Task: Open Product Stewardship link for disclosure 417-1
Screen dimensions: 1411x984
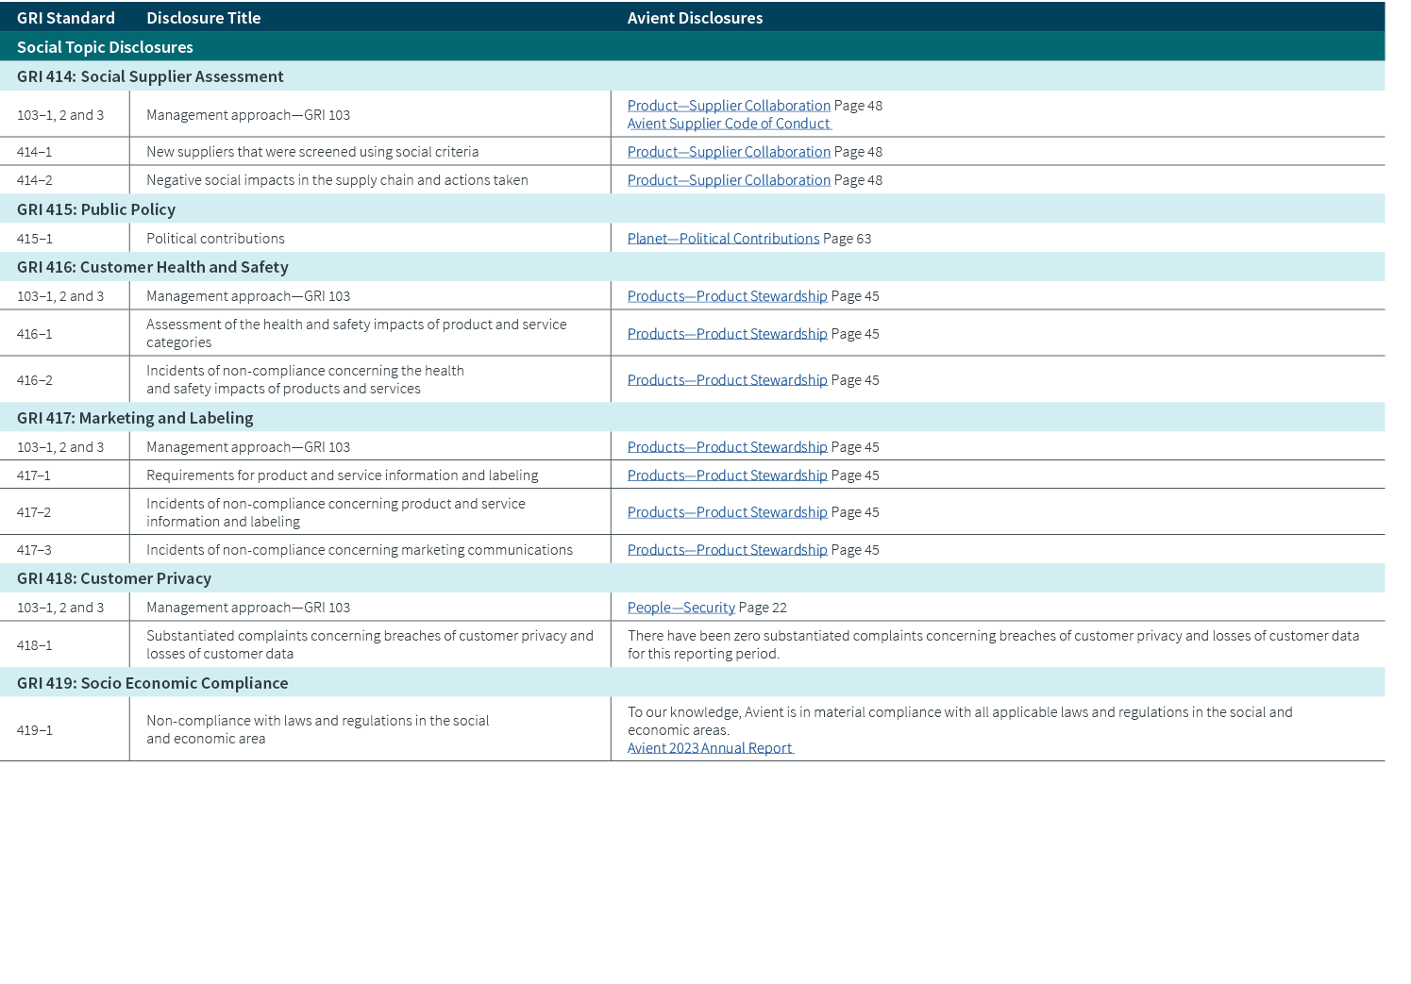Action: 727,475
